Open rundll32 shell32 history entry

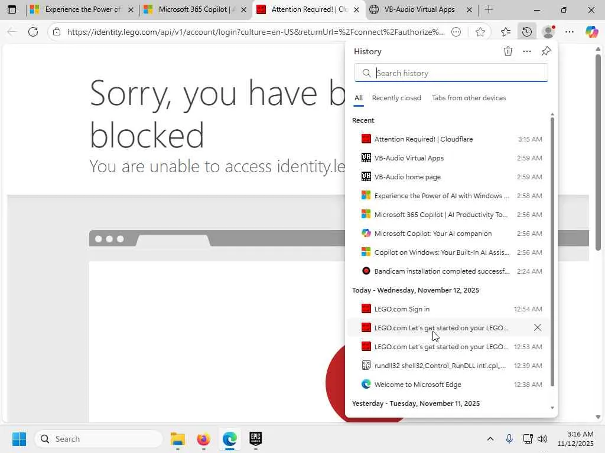[448, 366]
